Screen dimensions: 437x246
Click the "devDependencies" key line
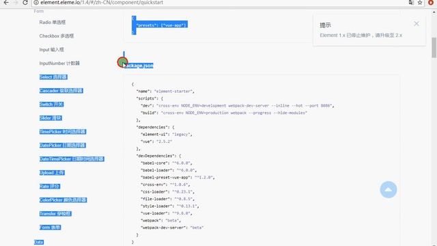pyautogui.click(x=158, y=156)
